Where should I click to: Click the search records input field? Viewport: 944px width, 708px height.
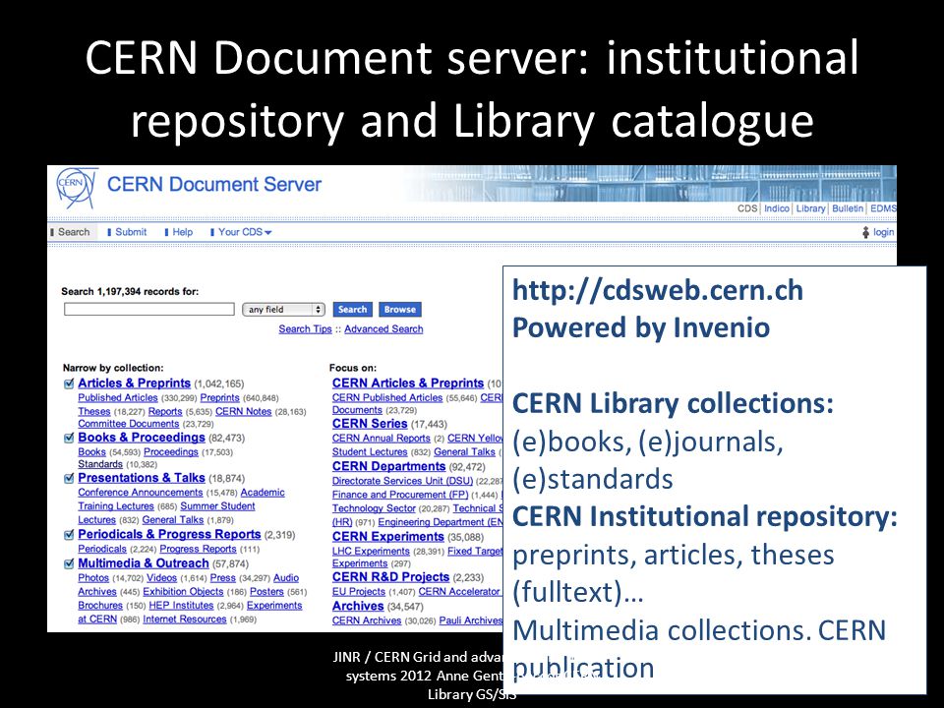(x=149, y=310)
